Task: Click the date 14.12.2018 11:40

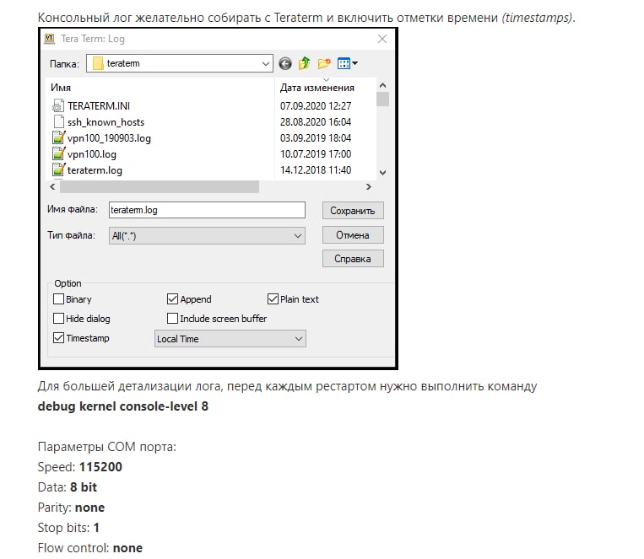Action: pos(316,170)
